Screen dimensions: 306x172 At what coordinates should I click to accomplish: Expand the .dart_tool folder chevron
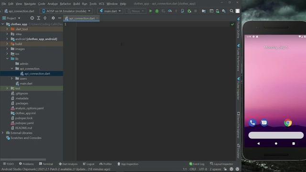point(7,29)
